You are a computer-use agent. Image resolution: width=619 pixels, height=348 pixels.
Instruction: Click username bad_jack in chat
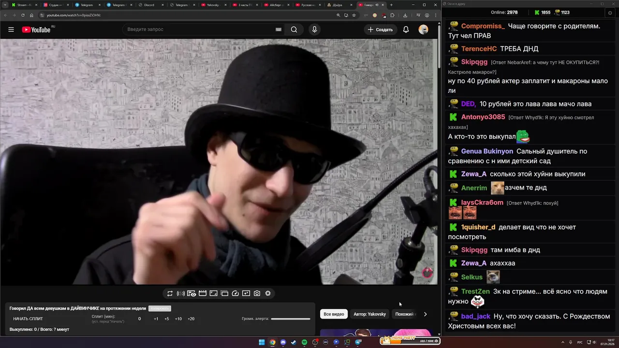tap(475, 316)
